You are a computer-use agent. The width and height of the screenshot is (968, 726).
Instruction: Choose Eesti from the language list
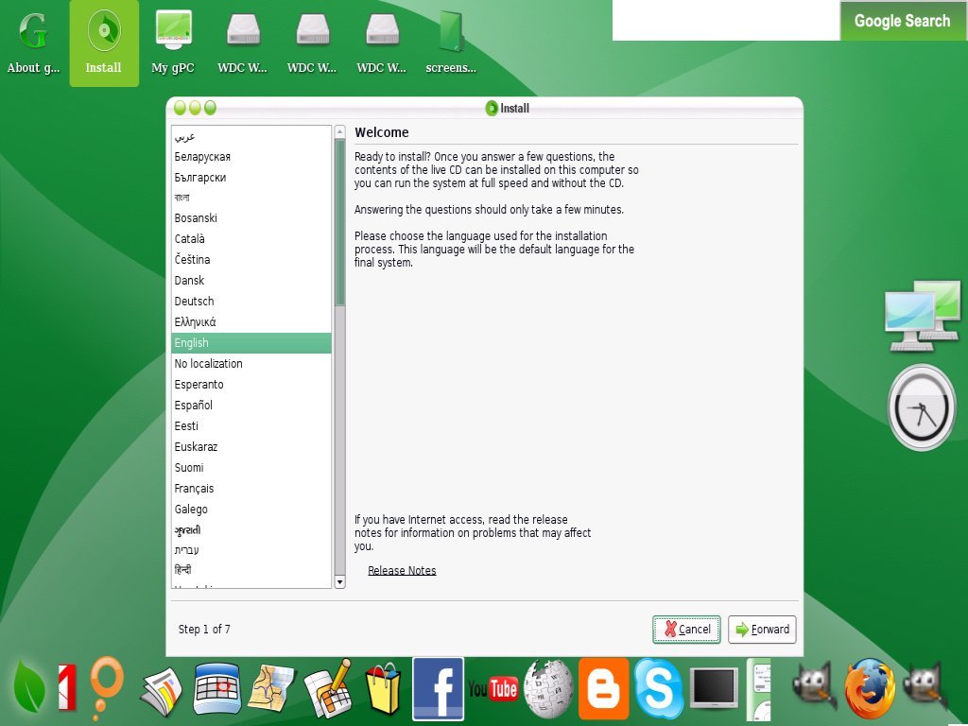pyautogui.click(x=251, y=426)
